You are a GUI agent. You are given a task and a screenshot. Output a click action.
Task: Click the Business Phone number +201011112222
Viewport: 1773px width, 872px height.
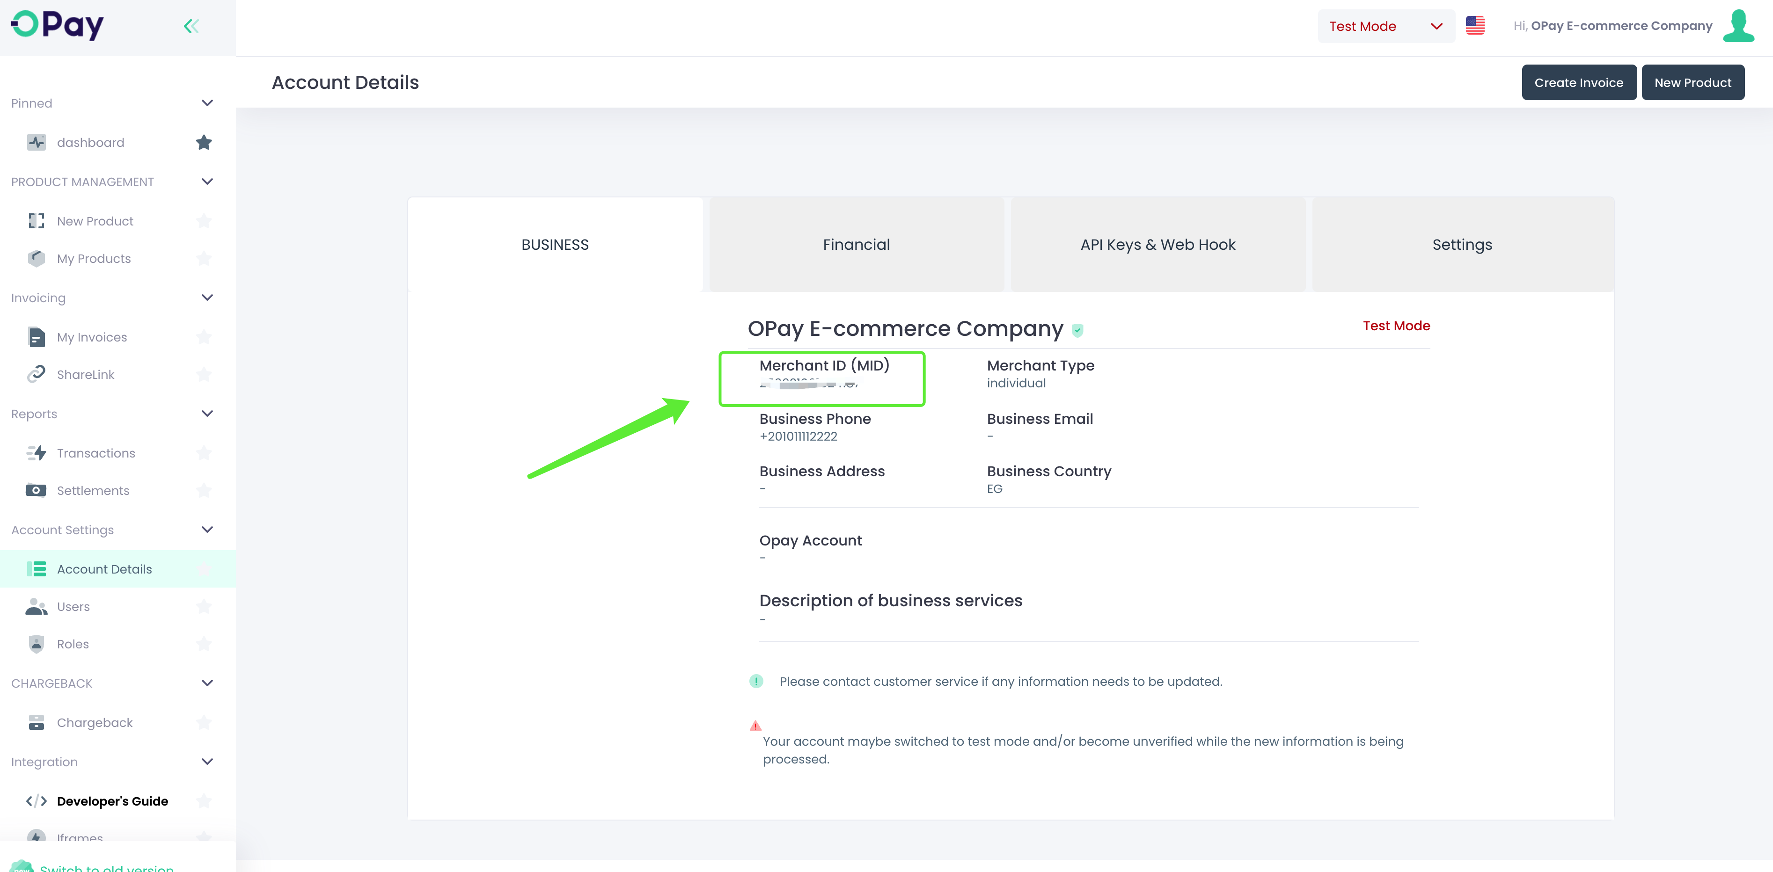point(799,436)
